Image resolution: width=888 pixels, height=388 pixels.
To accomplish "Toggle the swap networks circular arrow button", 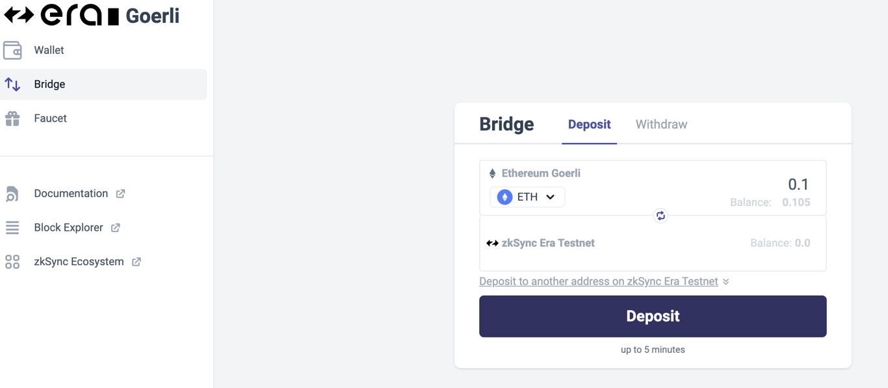I will pos(660,216).
